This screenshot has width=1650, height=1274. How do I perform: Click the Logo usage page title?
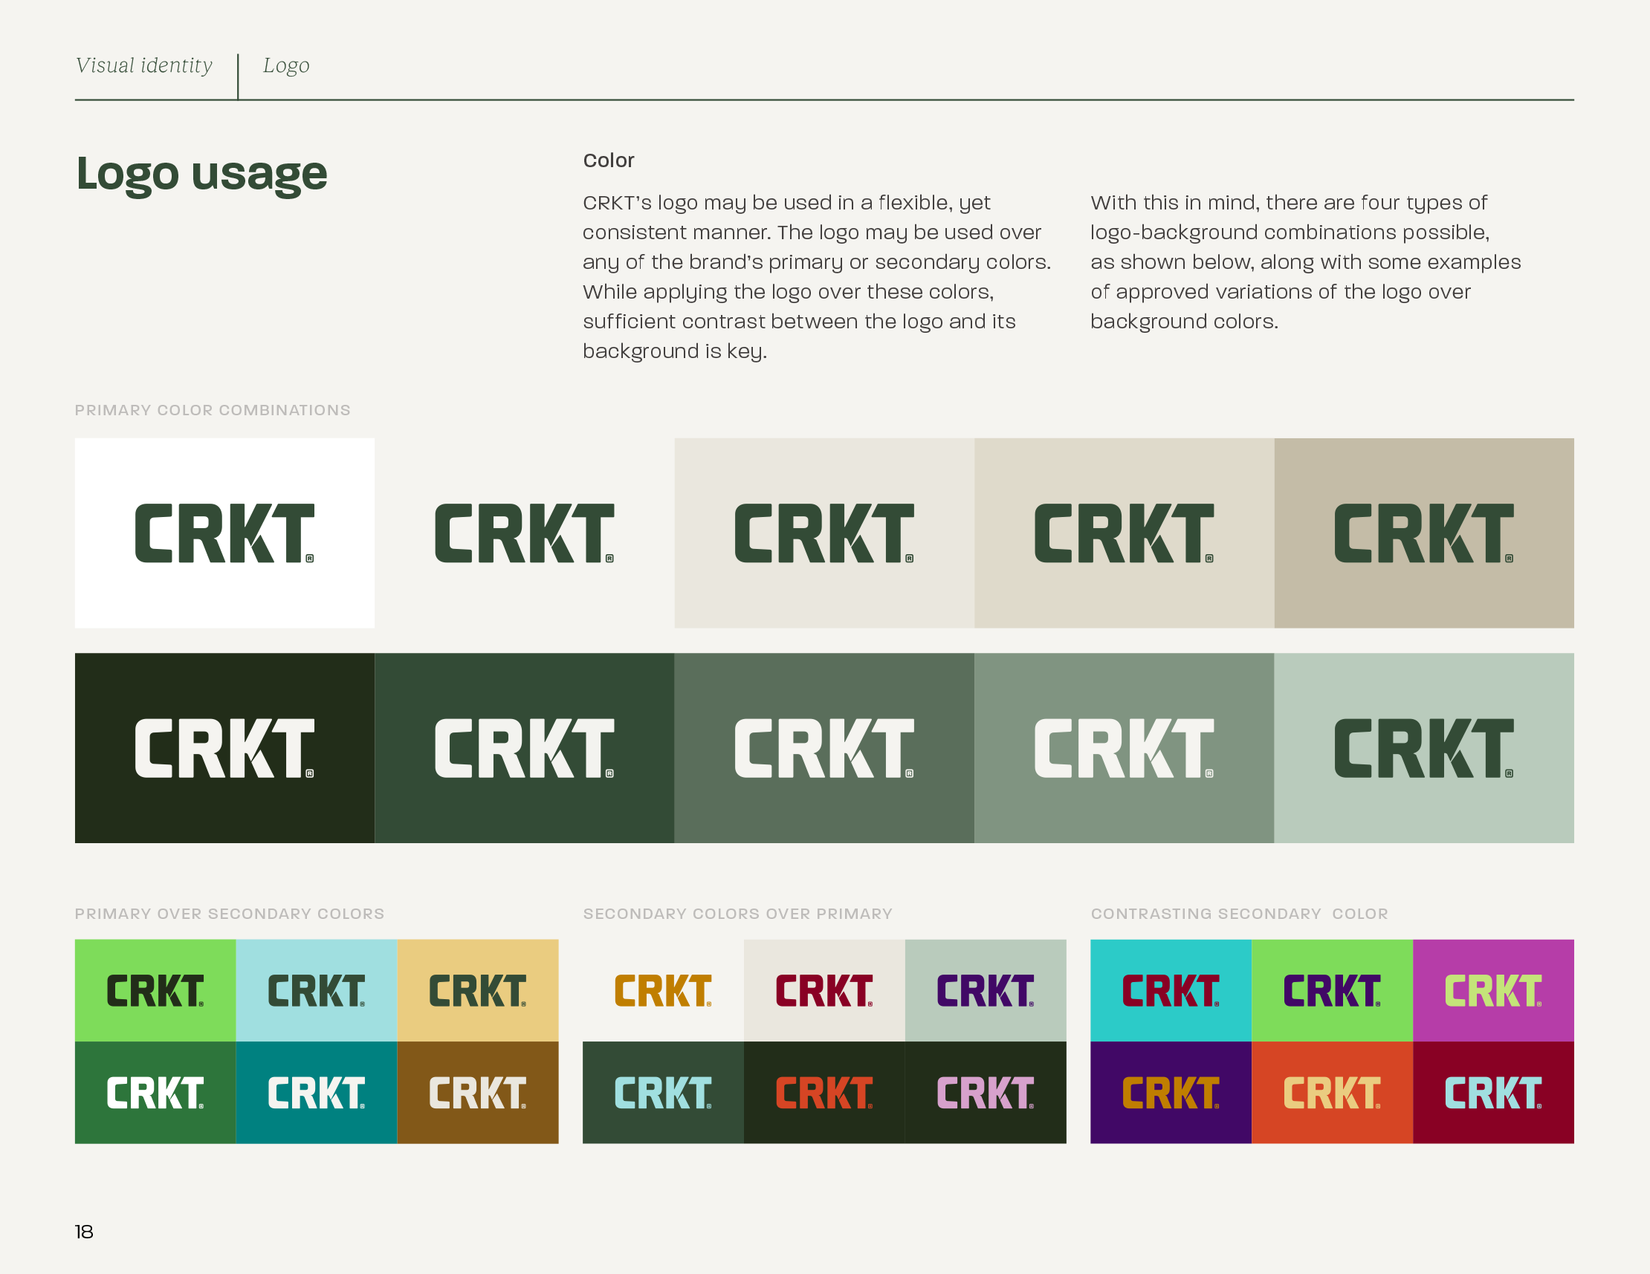click(201, 174)
